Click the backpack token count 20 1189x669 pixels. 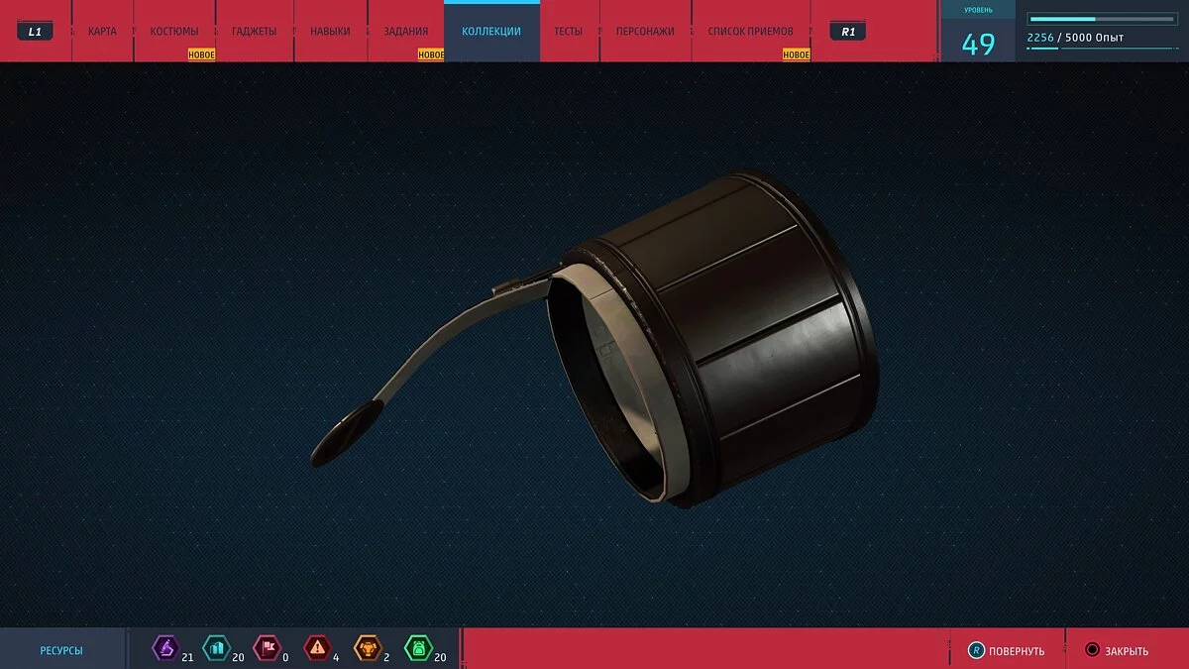point(441,657)
